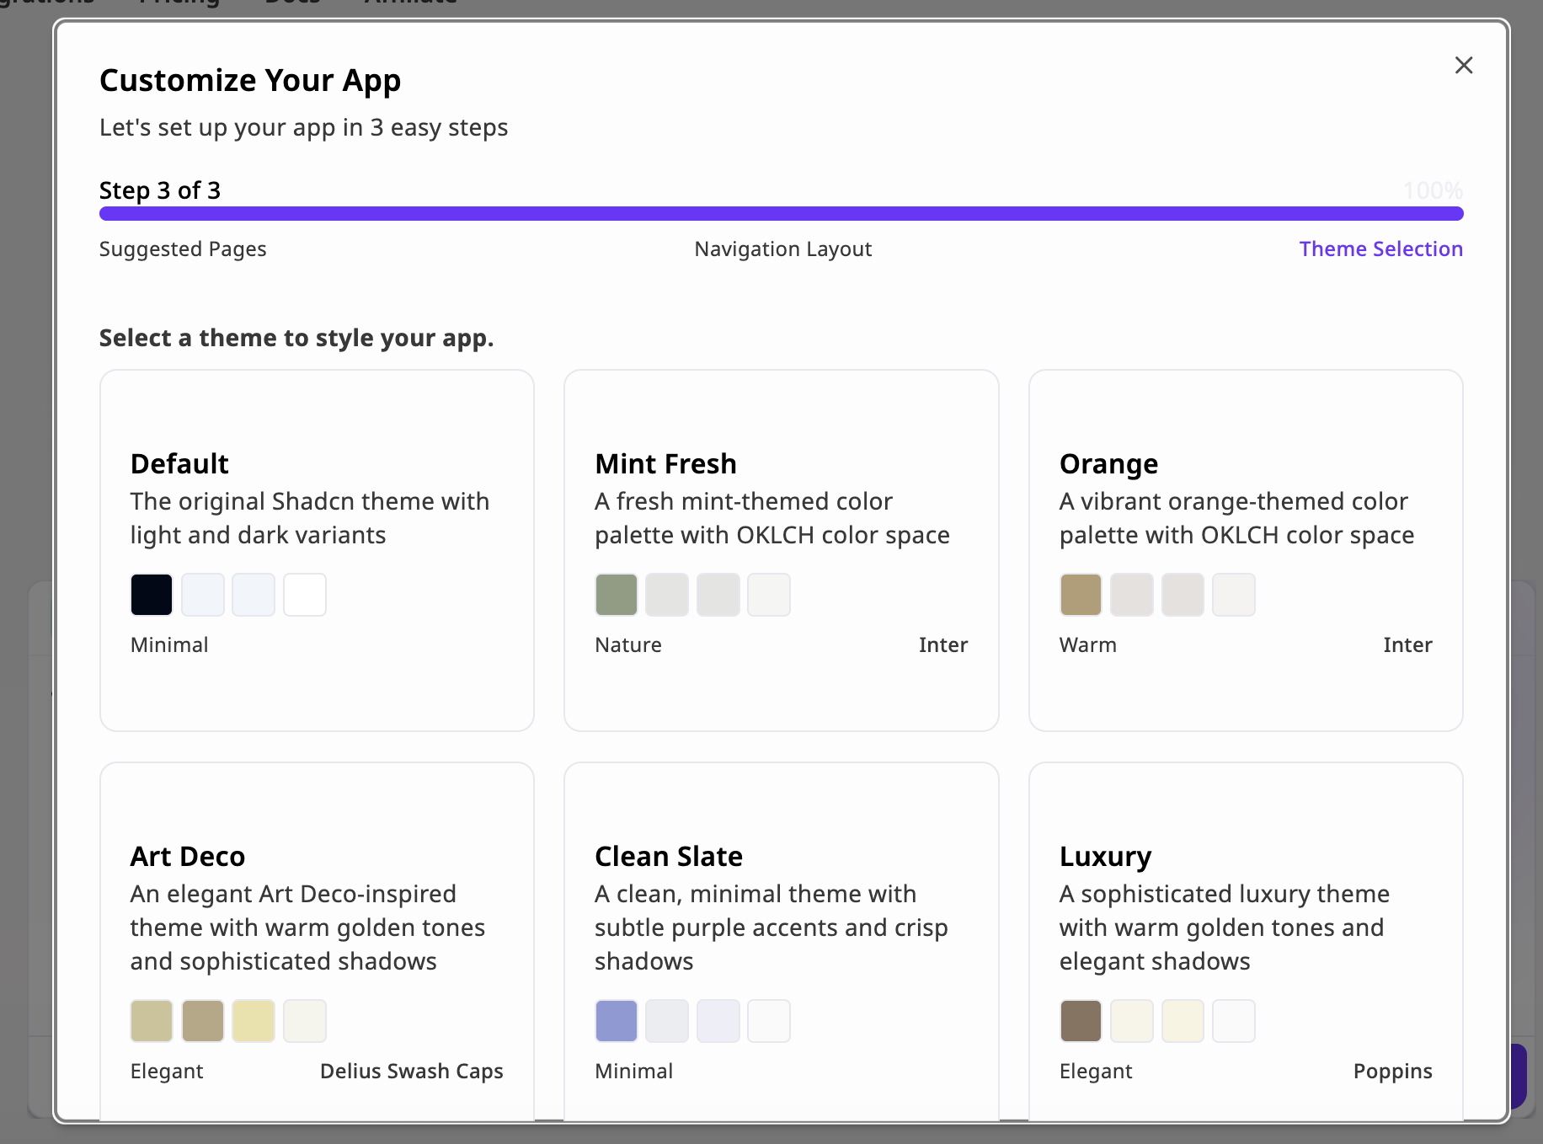1543x1144 pixels.
Task: Select the Theme Selection step label
Action: (1380, 249)
